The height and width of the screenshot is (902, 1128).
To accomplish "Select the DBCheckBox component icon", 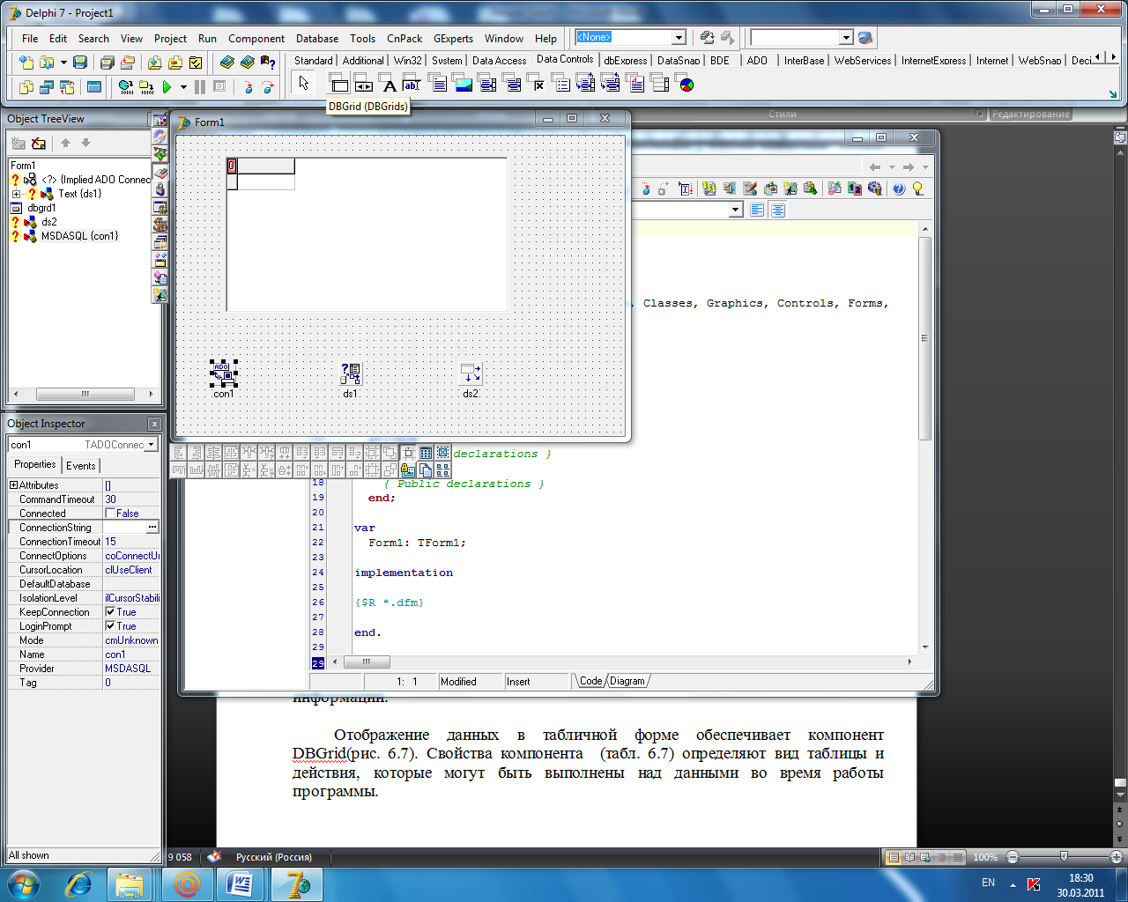I will tap(537, 84).
